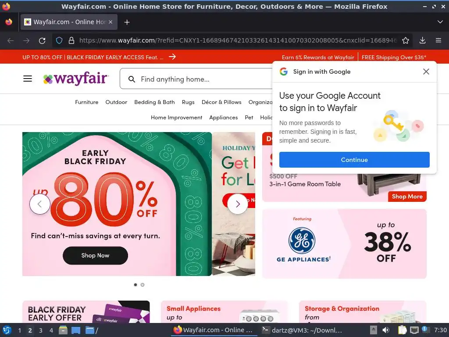Viewport: 449px width, 337px height.
Task: Open the system start menu icon
Action: (7, 330)
